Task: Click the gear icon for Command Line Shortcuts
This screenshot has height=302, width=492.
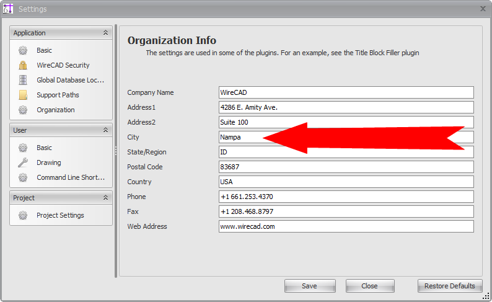Action: [x=23, y=177]
